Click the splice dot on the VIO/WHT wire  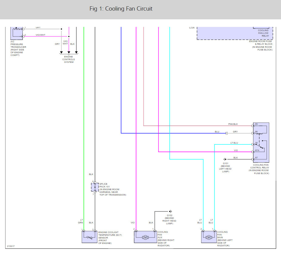coord(69,37)
